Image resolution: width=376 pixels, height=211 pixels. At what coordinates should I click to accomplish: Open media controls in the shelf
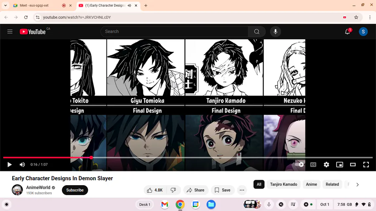tap(293, 205)
